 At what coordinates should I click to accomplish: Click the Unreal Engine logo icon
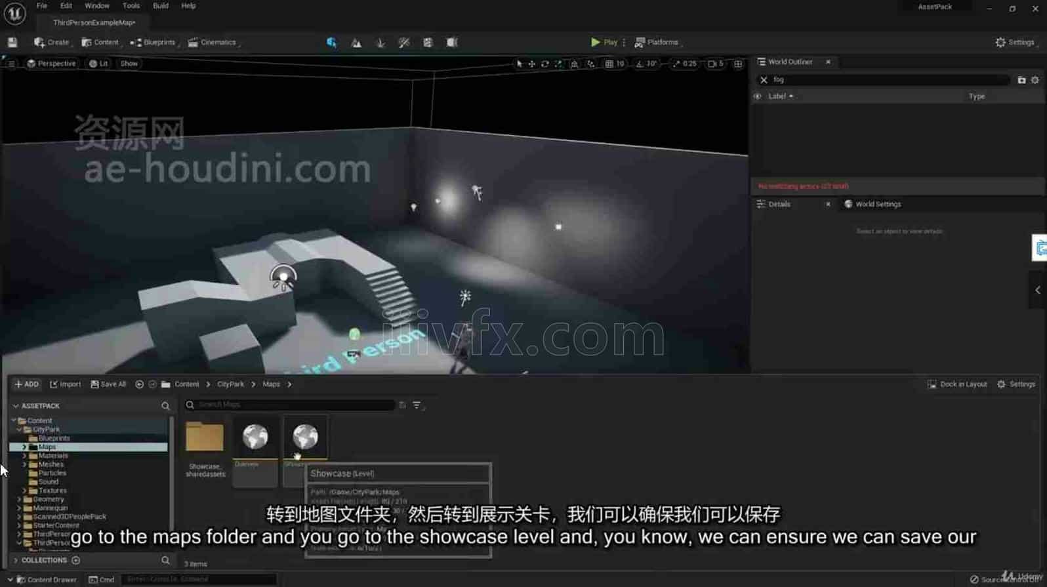(x=14, y=13)
